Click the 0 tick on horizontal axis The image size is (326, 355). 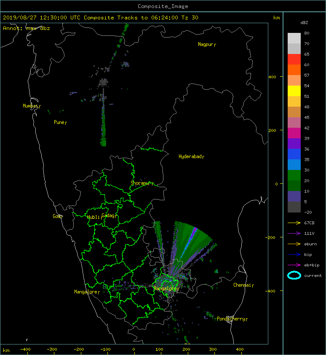(134, 350)
